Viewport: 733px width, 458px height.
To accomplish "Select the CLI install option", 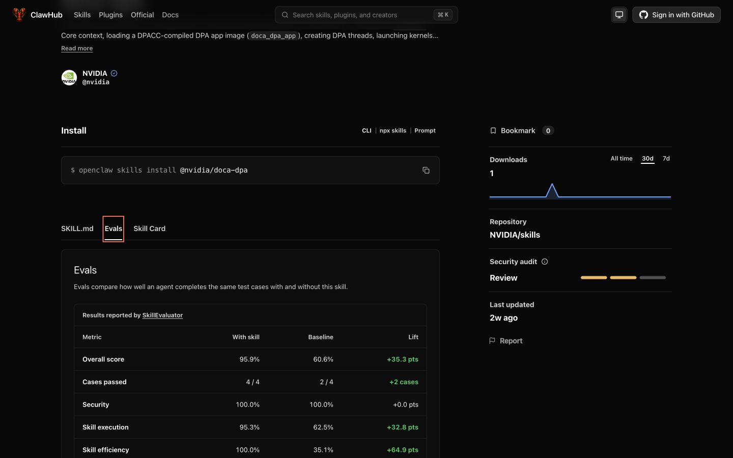I will point(366,131).
